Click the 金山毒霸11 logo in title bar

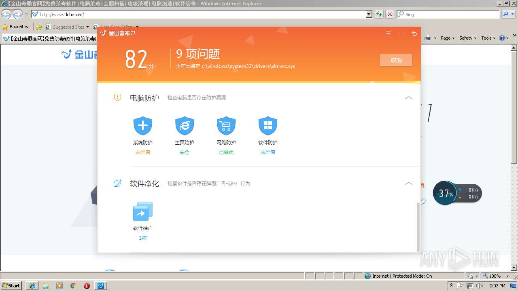click(118, 33)
